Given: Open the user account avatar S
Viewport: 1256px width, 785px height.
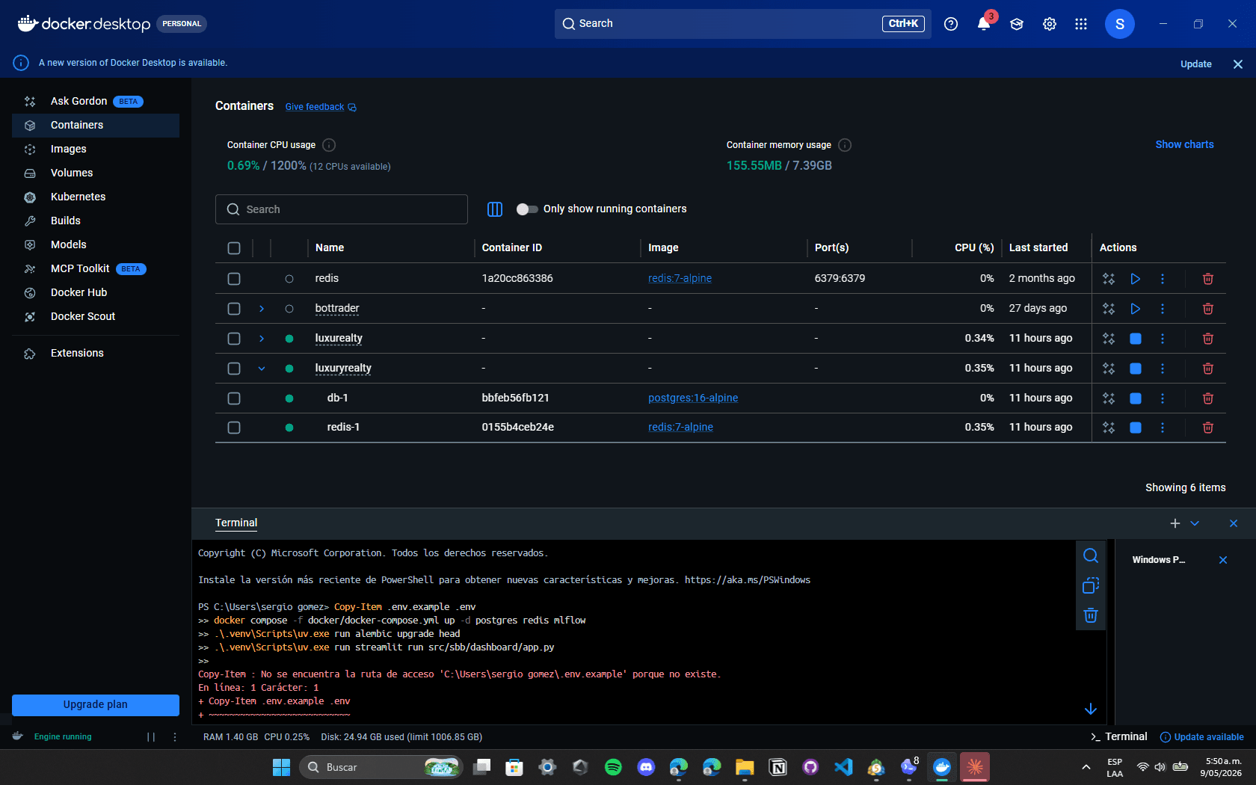Looking at the screenshot, I should [1120, 24].
